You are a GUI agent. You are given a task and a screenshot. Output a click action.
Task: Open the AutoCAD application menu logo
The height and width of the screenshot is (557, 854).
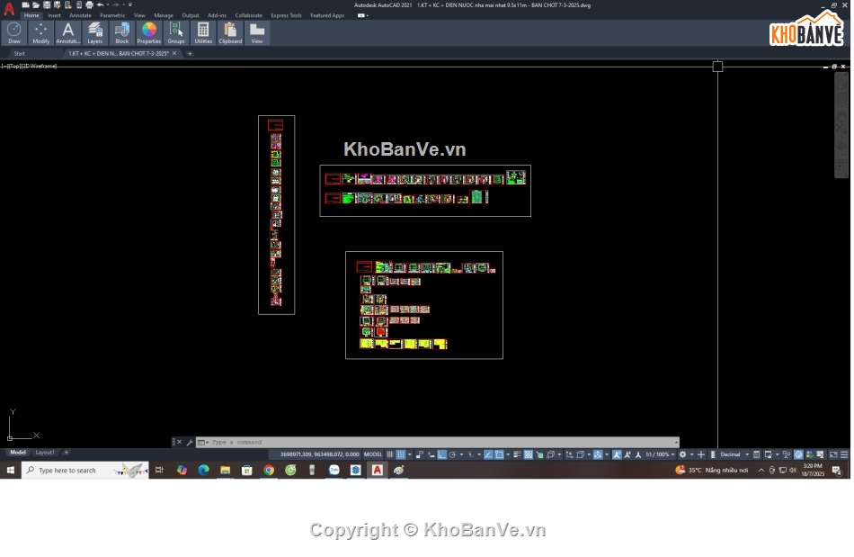click(9, 7)
